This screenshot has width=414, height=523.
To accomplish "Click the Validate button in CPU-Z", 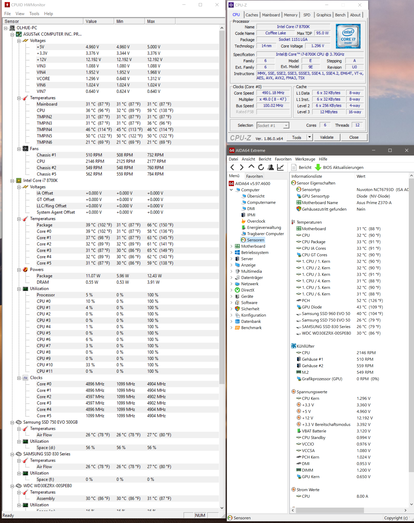I will (326, 137).
